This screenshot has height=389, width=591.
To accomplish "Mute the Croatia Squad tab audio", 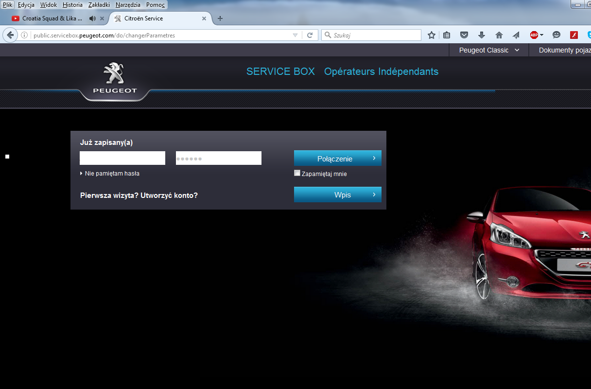I will 92,18.
